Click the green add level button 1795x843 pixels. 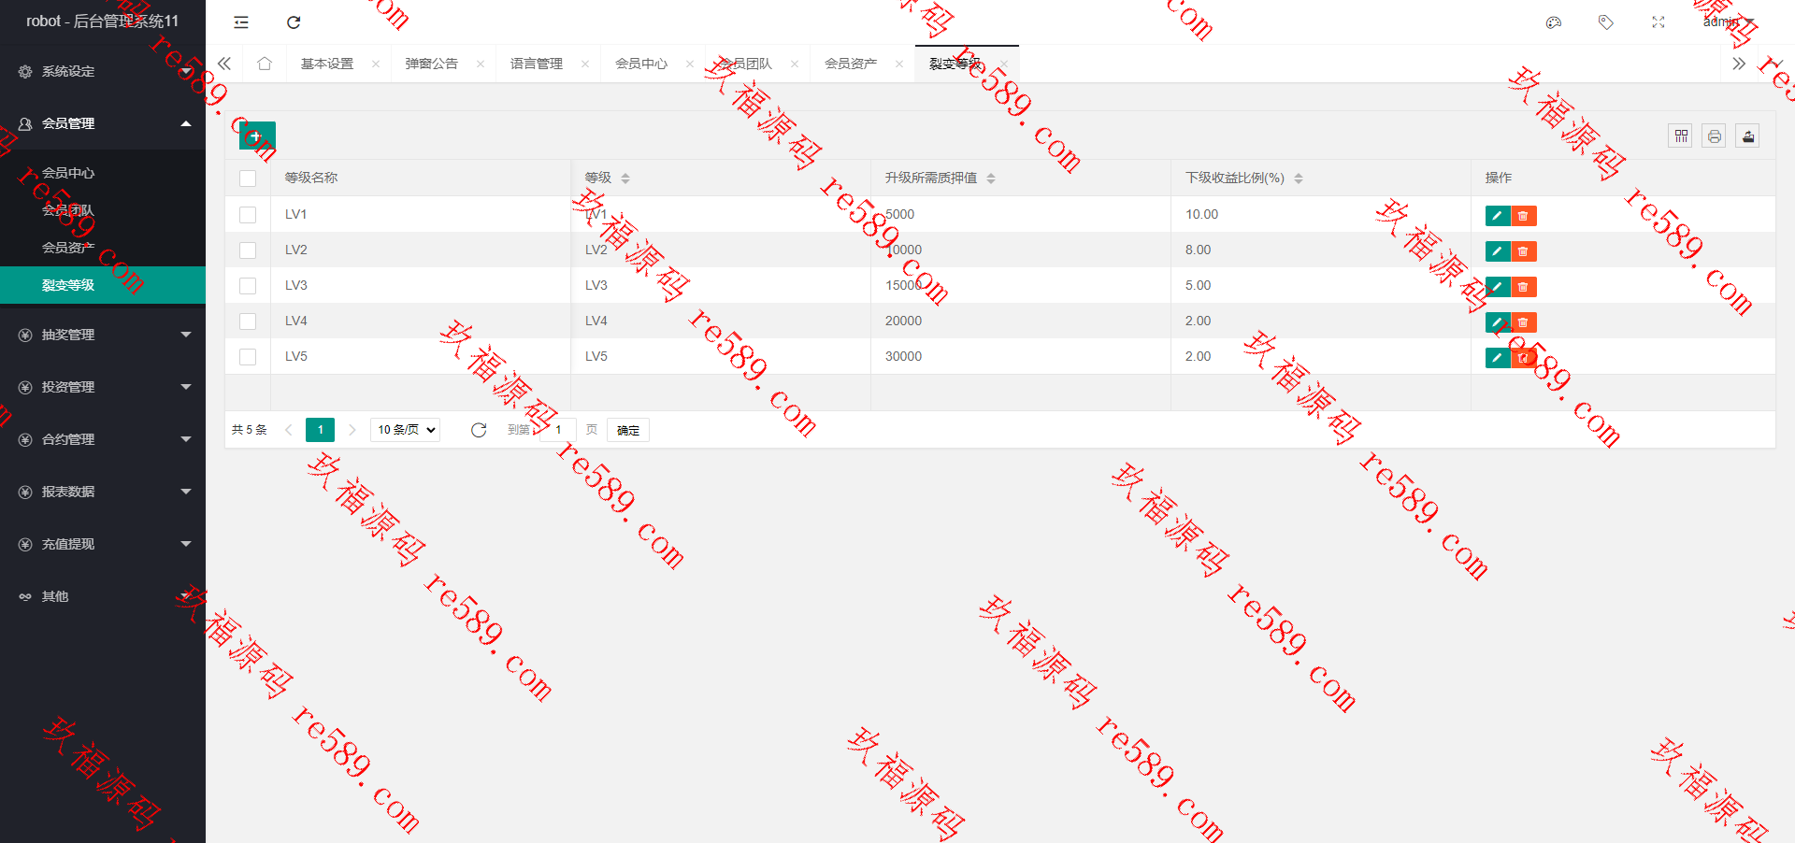tap(257, 136)
